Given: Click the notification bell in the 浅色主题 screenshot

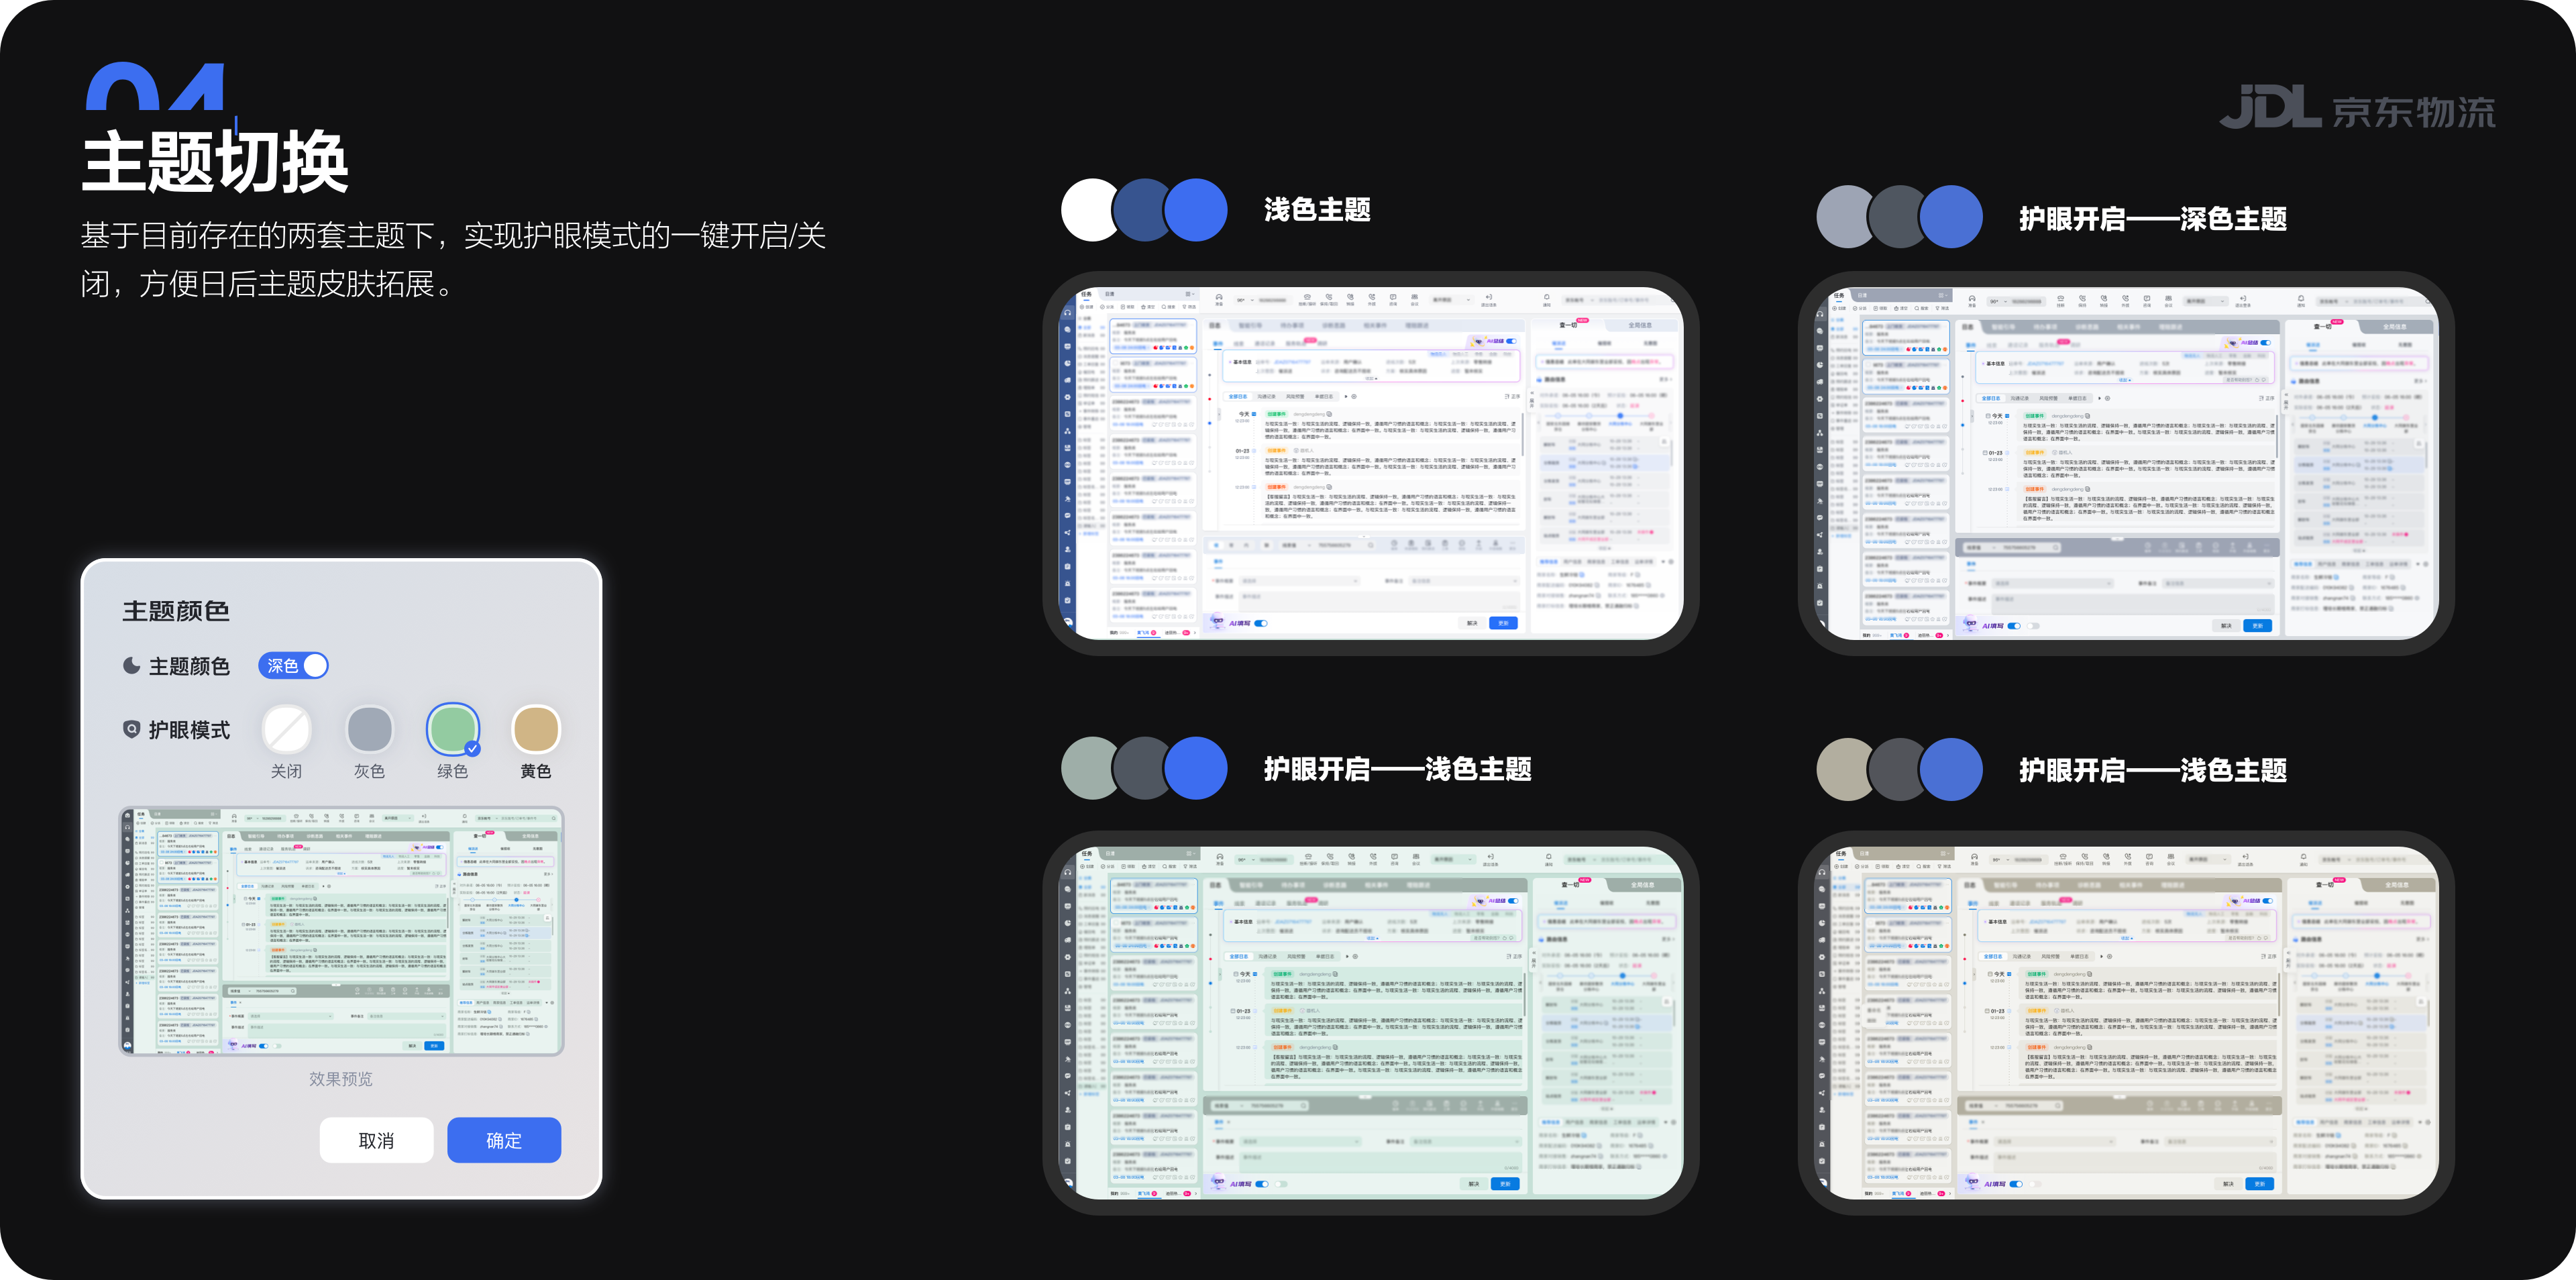Looking at the screenshot, I should click(x=1547, y=298).
